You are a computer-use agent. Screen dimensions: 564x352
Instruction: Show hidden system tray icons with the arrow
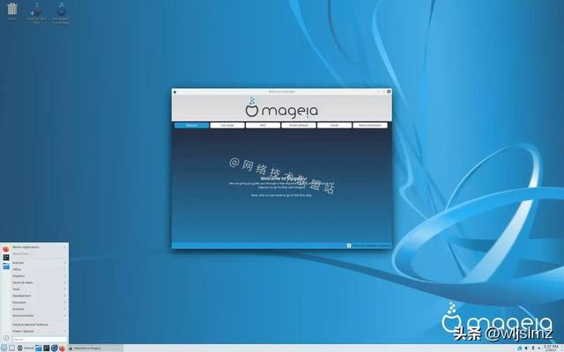tap(538, 348)
